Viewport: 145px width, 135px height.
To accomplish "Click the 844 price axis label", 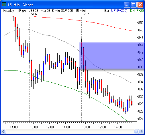I will (141, 45).
